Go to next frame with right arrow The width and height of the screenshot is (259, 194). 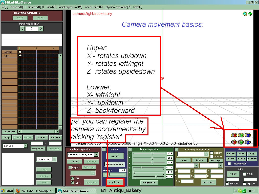41,29
